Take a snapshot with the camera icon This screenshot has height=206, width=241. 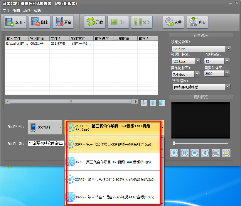216,153
